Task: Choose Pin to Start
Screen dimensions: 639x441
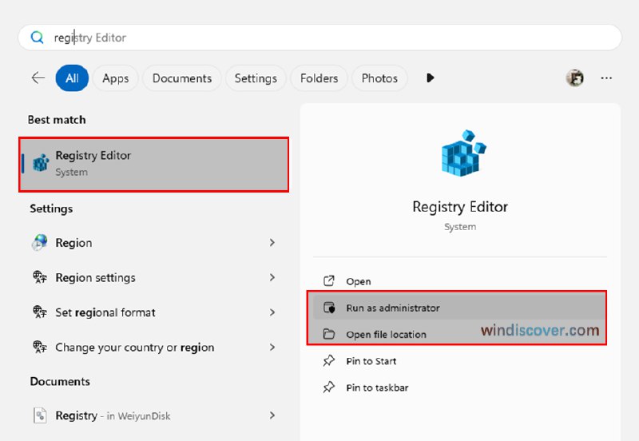Action: point(460,361)
